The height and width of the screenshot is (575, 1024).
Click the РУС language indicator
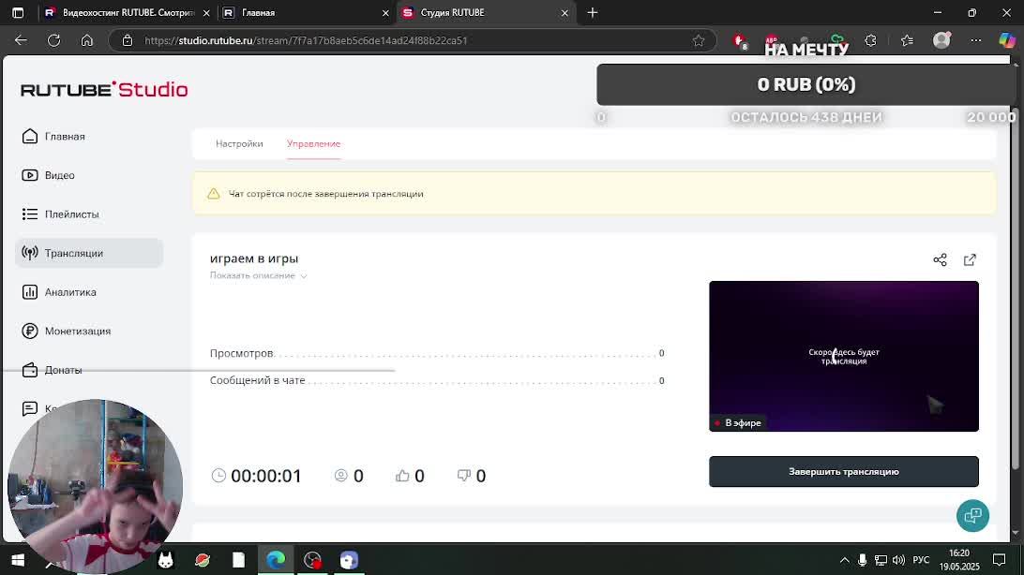click(921, 560)
